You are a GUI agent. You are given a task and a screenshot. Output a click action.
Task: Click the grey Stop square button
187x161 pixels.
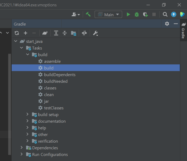tap(154, 14)
